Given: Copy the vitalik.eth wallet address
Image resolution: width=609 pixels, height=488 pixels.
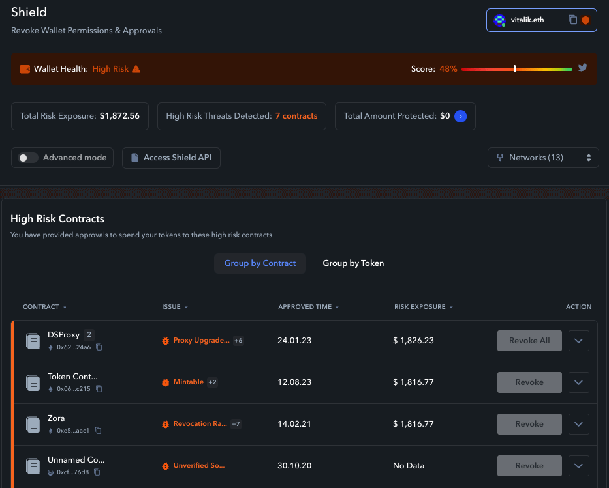Looking at the screenshot, I should tap(572, 20).
